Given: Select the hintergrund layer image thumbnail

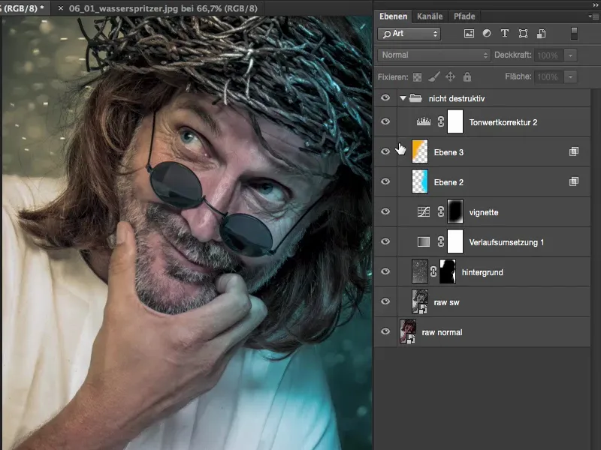Looking at the screenshot, I should 420,271.
